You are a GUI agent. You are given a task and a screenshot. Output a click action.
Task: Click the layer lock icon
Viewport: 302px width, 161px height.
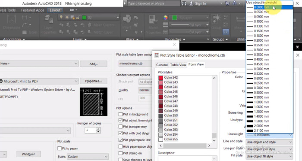coord(78,18)
